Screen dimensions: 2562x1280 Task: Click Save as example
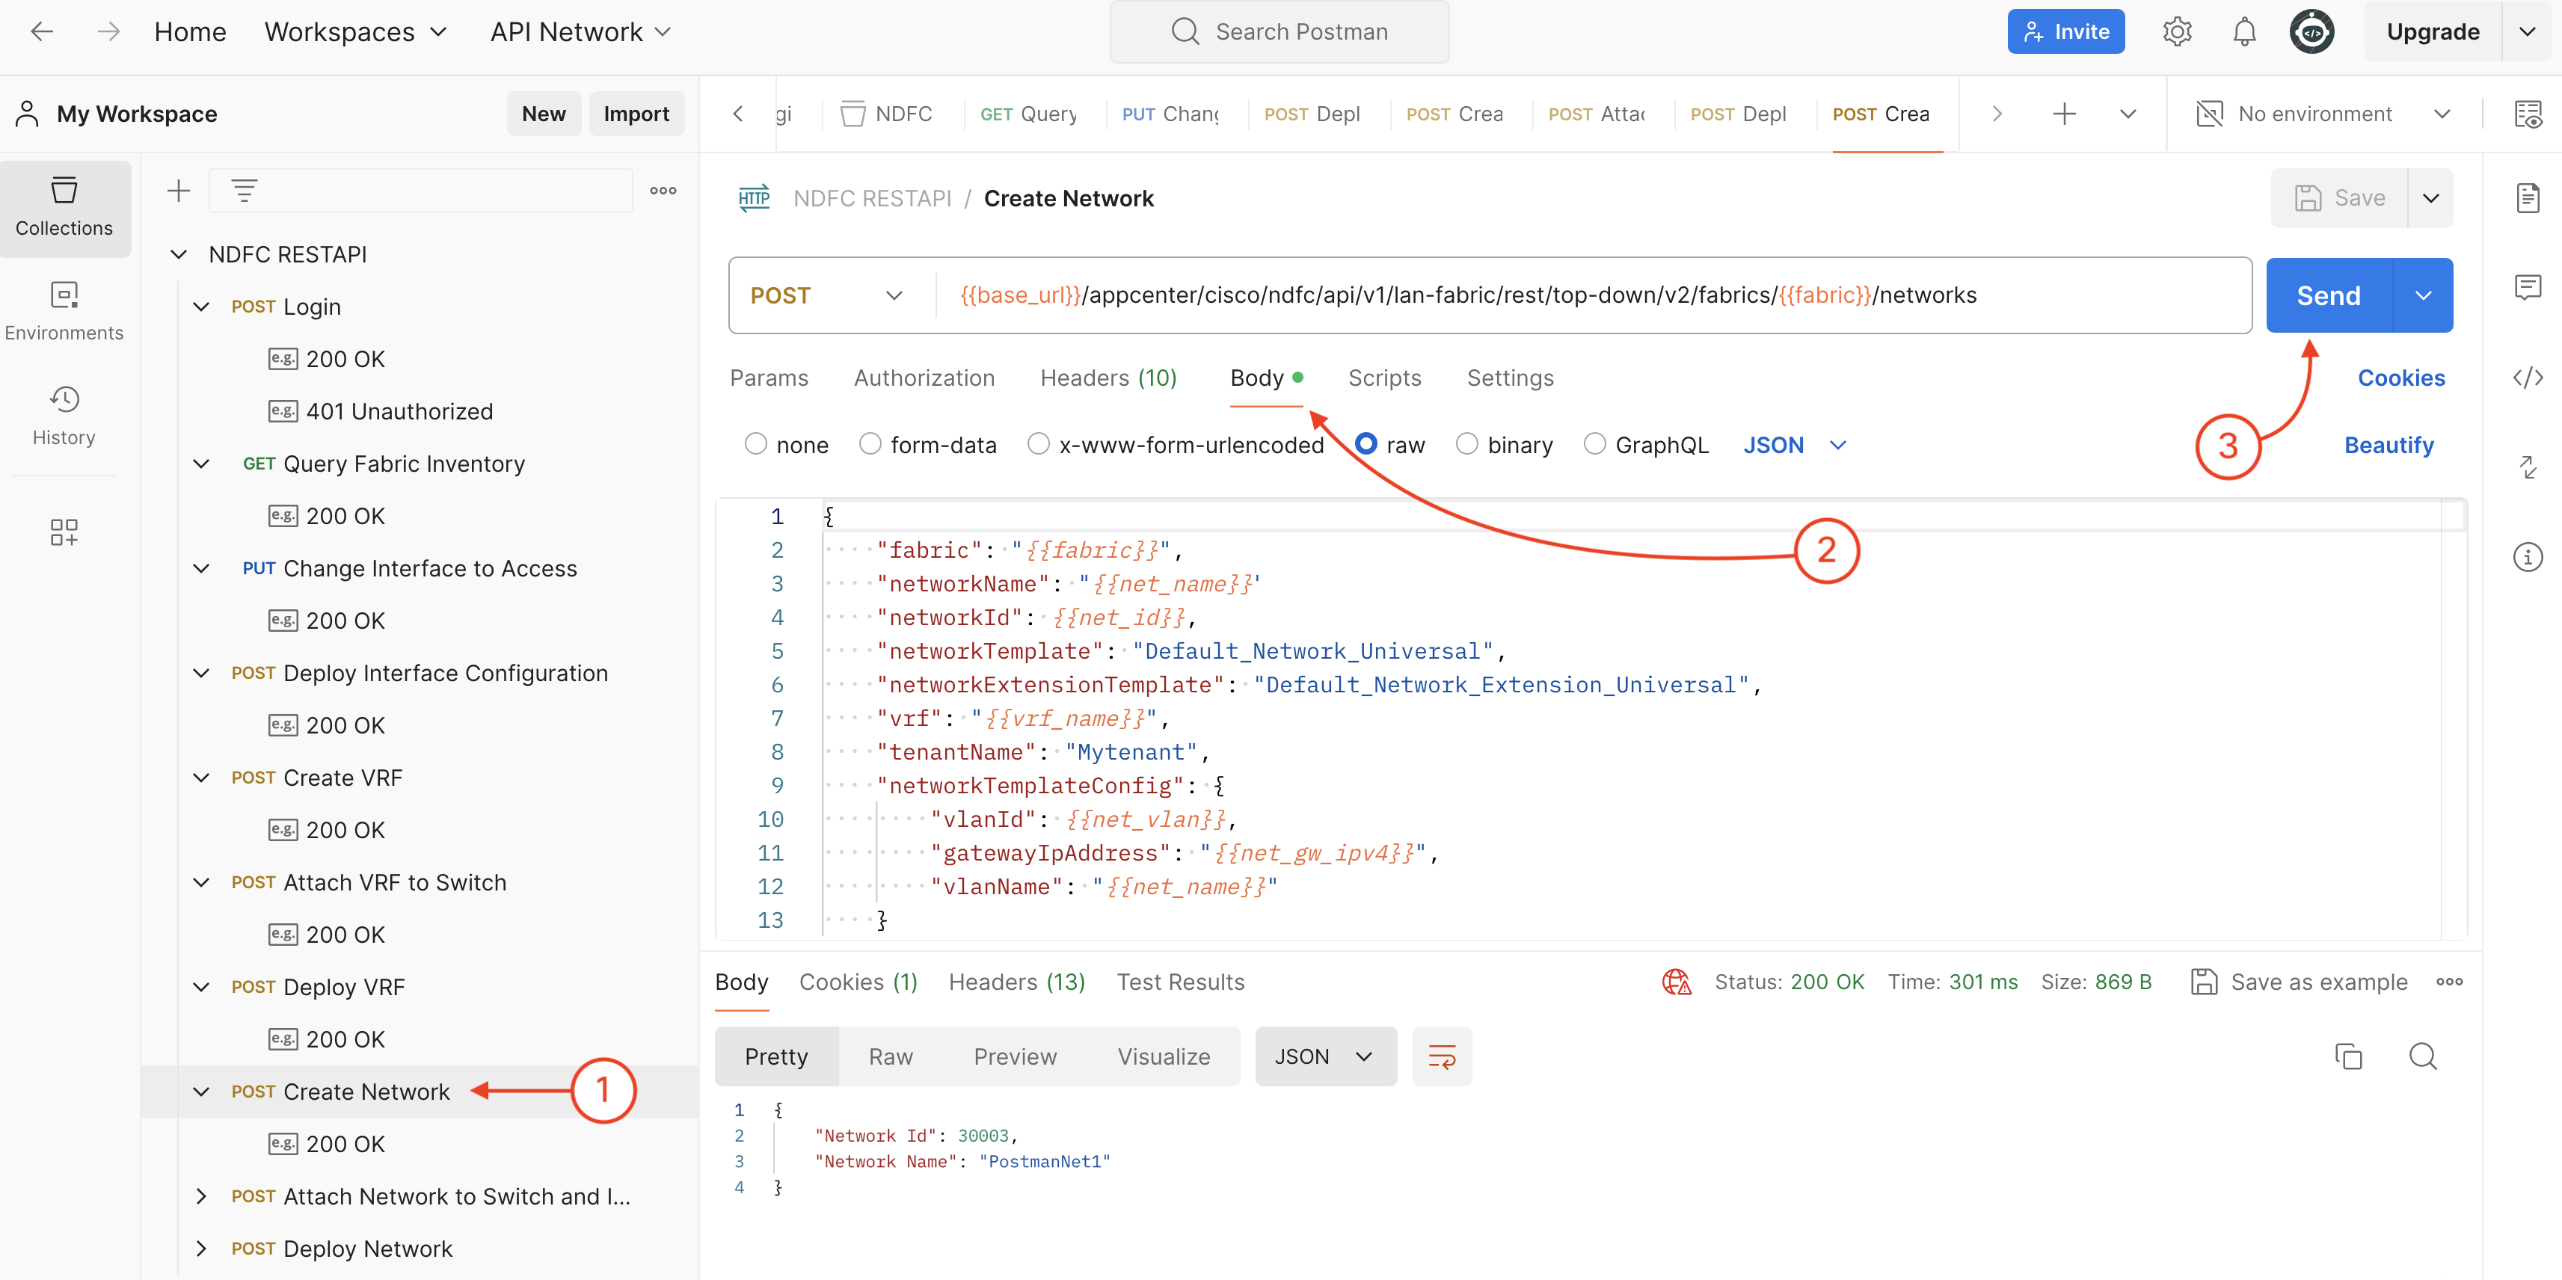(x=2299, y=982)
